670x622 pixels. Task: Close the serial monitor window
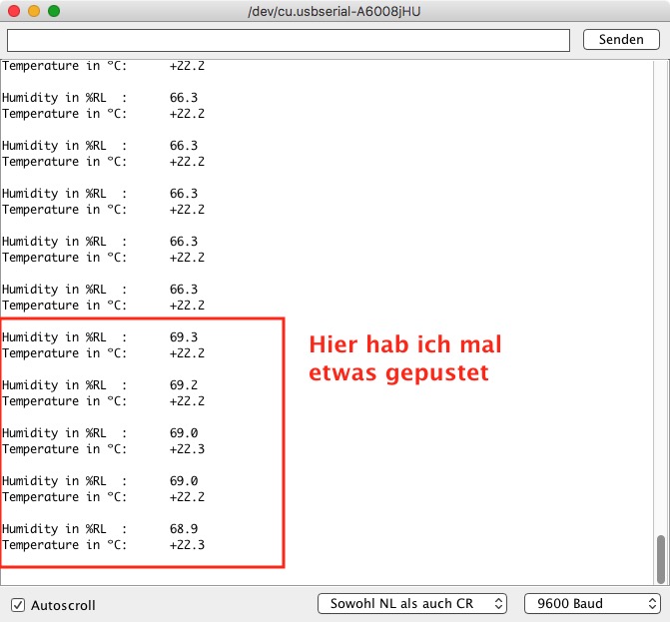[14, 11]
